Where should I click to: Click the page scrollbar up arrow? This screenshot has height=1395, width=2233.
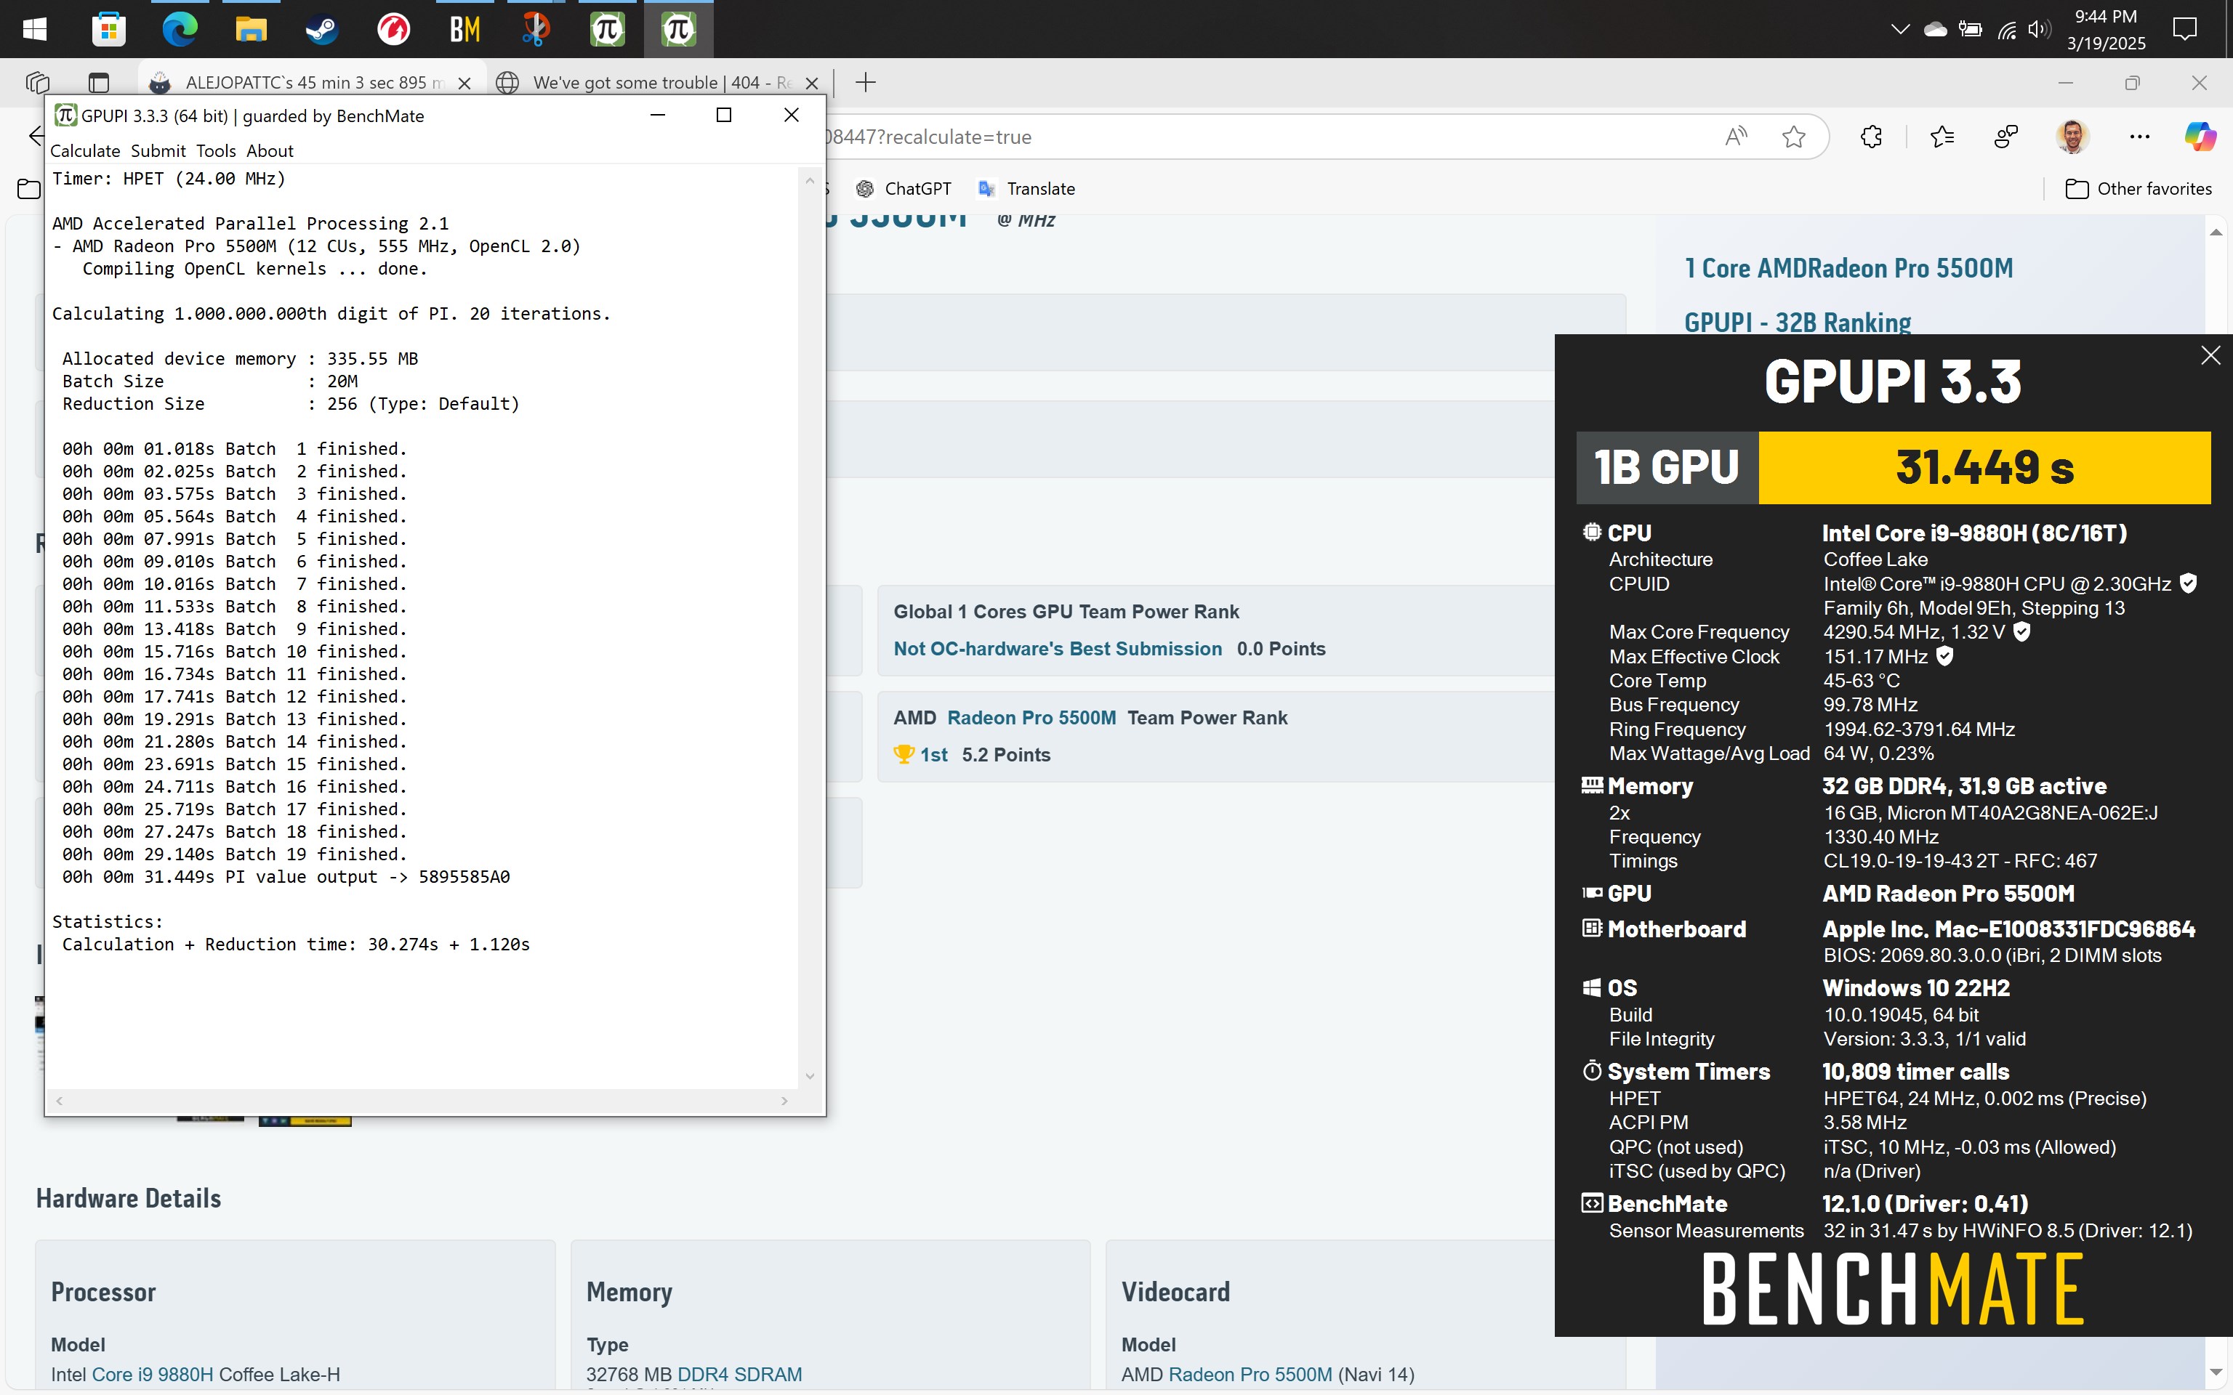tap(2216, 232)
